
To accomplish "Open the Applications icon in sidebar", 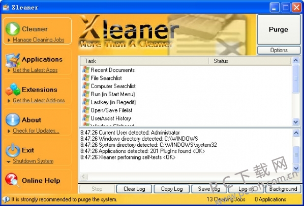I will 13,60.
